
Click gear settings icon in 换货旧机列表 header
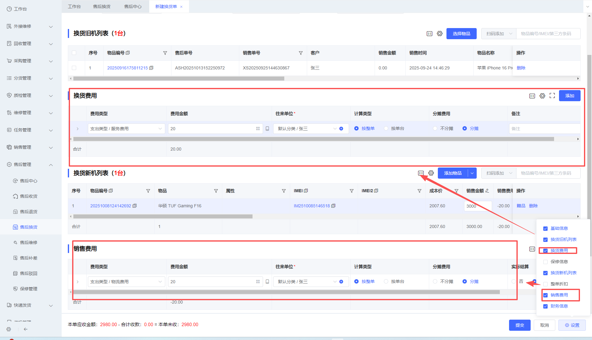440,34
